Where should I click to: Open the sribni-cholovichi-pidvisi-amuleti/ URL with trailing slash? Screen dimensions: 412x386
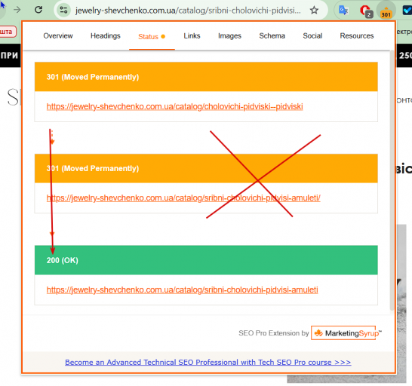(x=183, y=198)
